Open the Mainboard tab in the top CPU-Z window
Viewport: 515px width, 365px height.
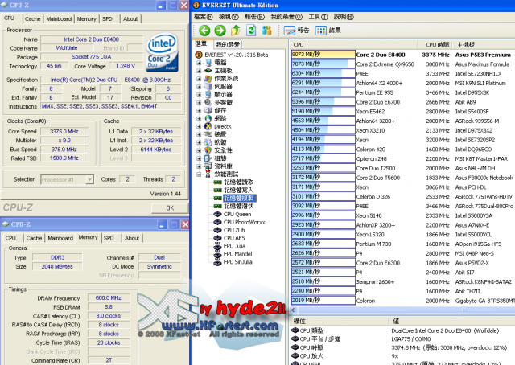tap(59, 19)
